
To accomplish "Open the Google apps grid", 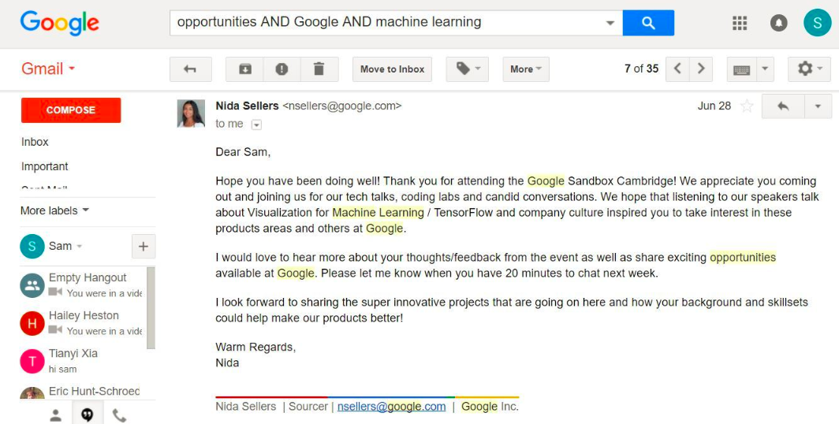I will pos(740,23).
